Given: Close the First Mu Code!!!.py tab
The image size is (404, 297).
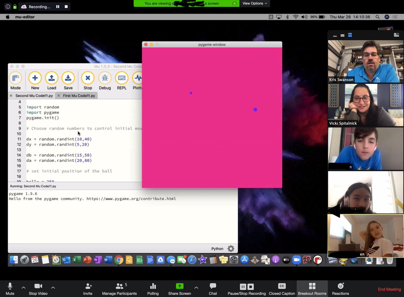Looking at the screenshot, I should [59, 96].
